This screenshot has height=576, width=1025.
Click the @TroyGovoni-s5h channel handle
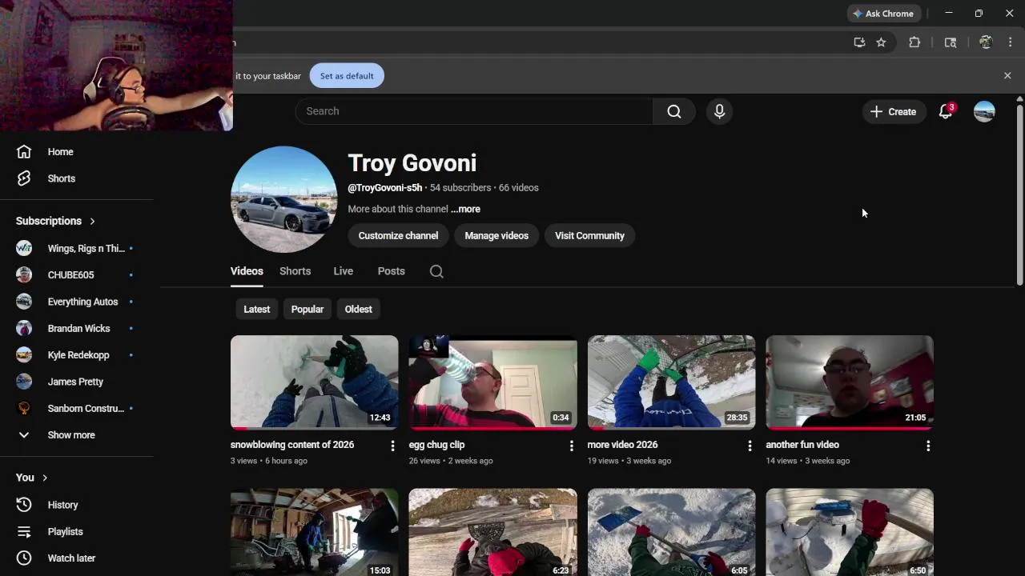(x=384, y=188)
